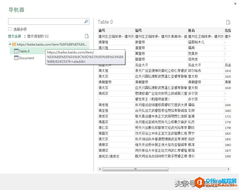This screenshot has height=190, width=239.
Task: Click the cell 宣皇帝
Action: click(x=161, y=59)
